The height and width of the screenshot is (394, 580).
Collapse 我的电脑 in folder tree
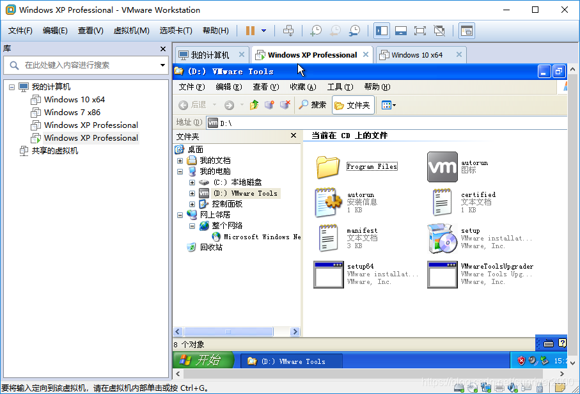pyautogui.click(x=180, y=171)
